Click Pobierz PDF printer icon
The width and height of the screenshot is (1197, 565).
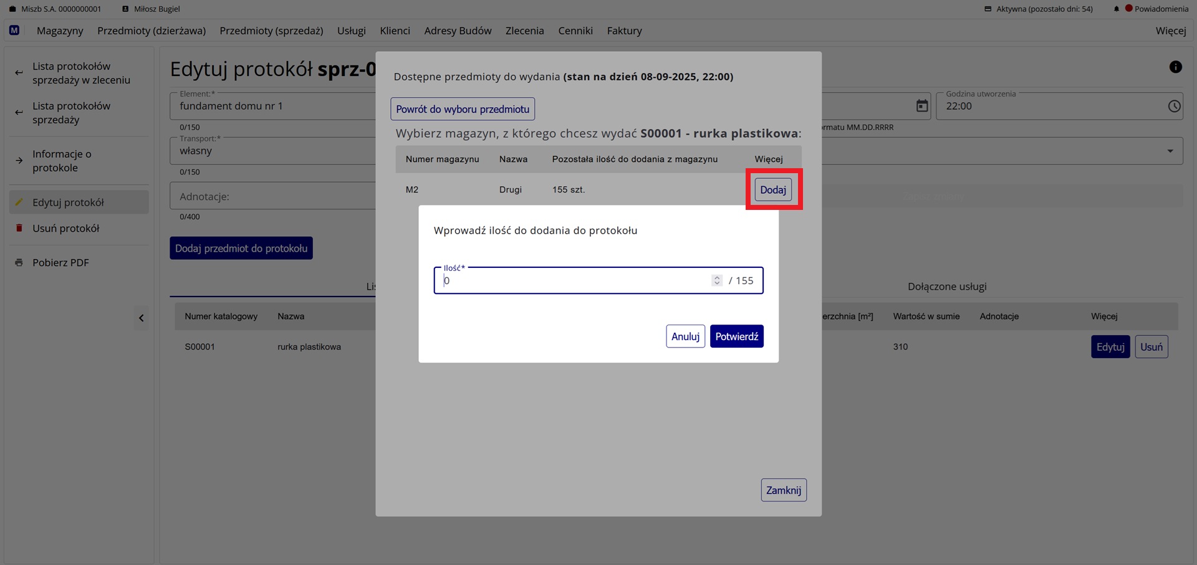[x=19, y=263]
